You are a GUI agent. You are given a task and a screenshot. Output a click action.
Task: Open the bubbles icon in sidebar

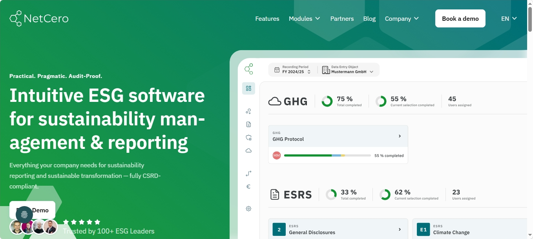coord(248,112)
